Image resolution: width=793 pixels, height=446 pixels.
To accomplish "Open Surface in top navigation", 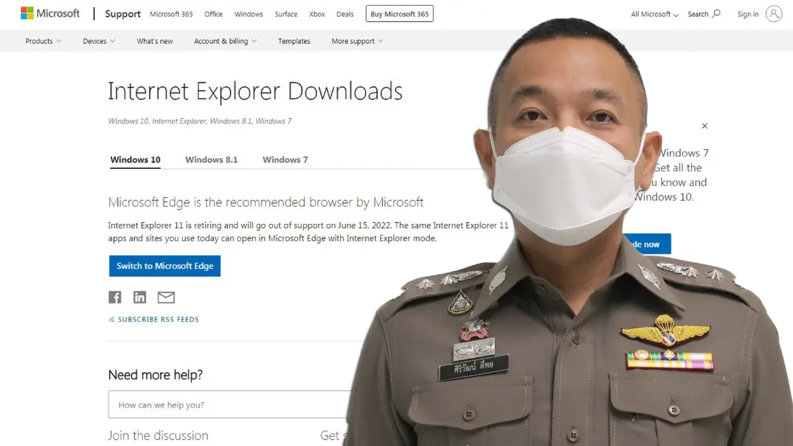I will coord(286,14).
